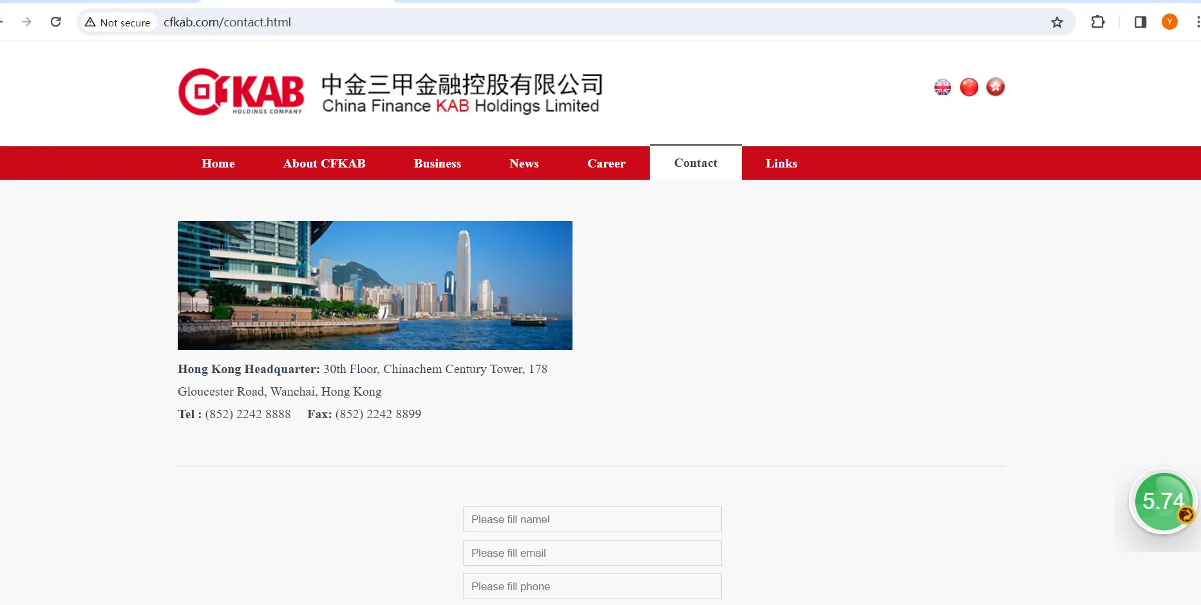This screenshot has width=1201, height=605.
Task: Click the green 5.74 floating widget
Action: 1163,502
